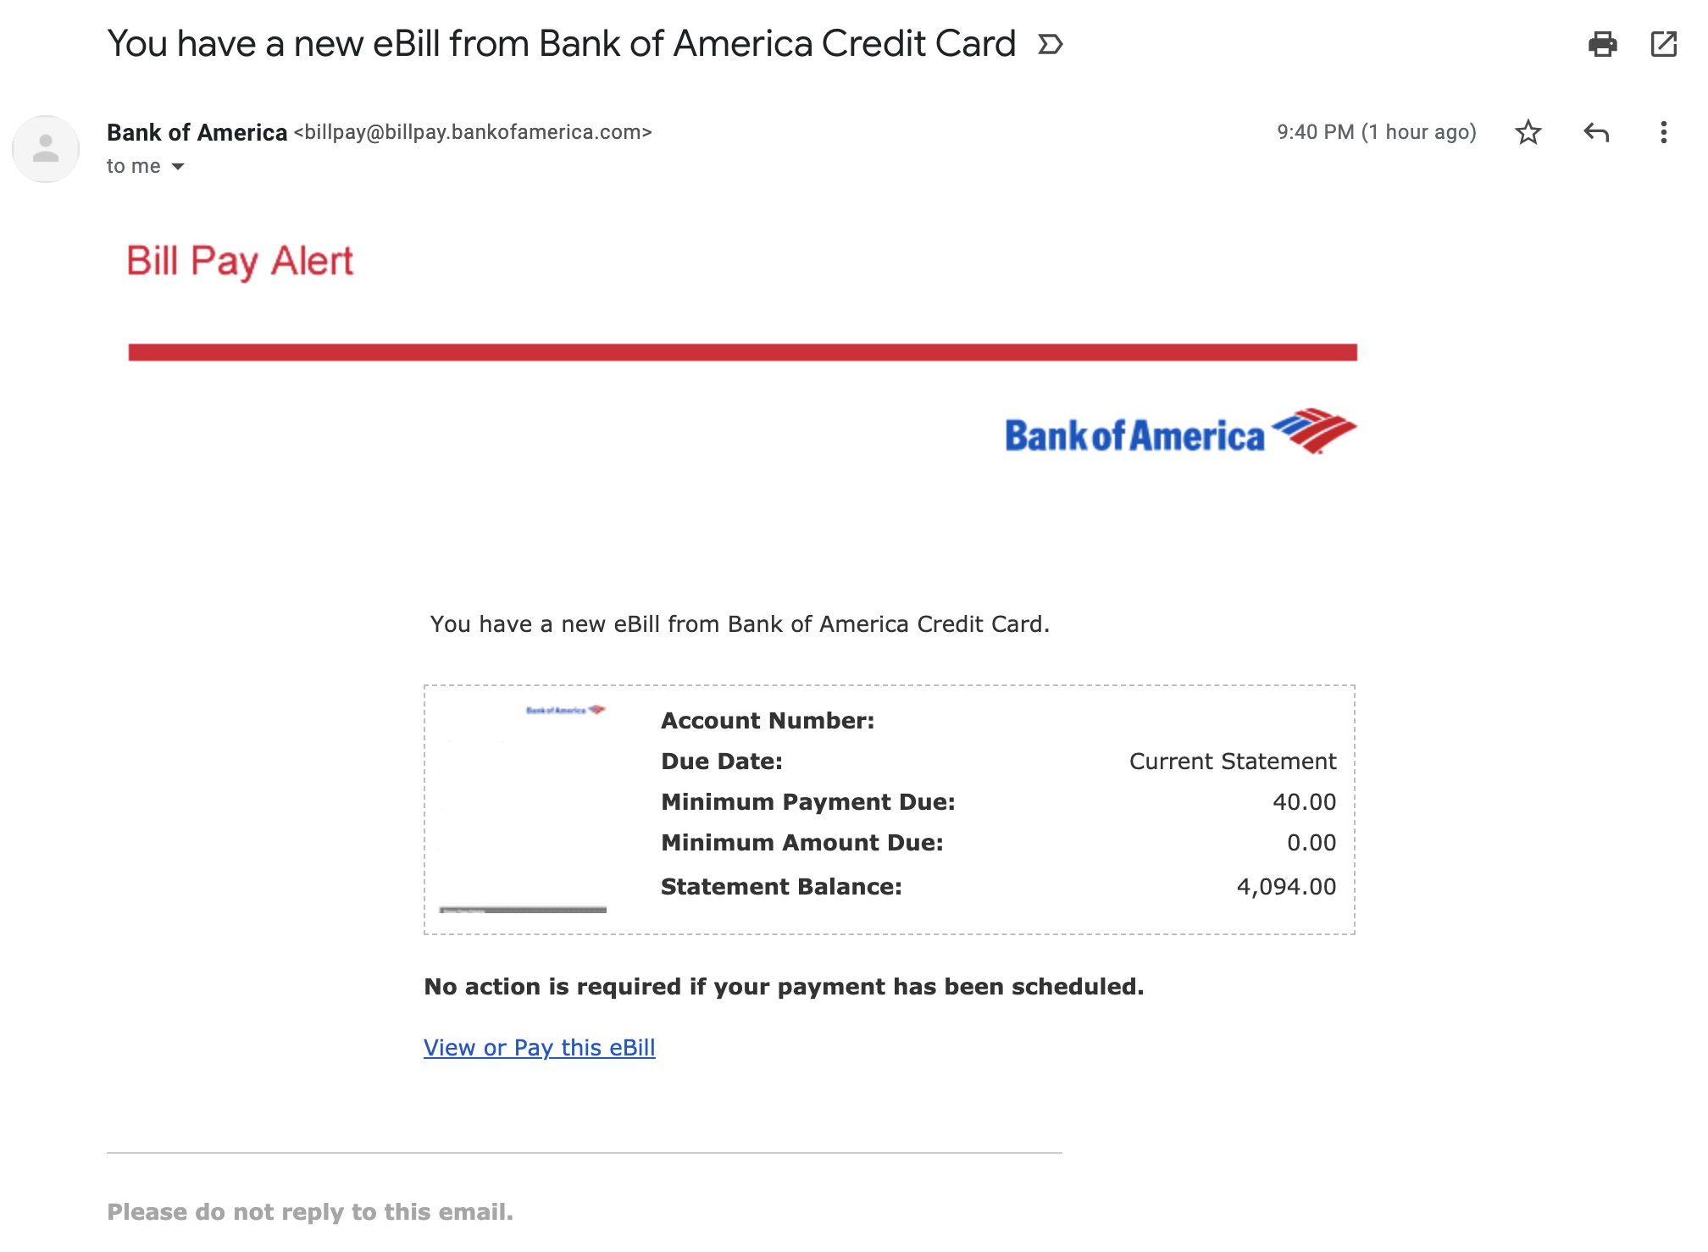Image resolution: width=1708 pixels, height=1252 pixels.
Task: Click the sender's profile avatar
Action: click(46, 149)
